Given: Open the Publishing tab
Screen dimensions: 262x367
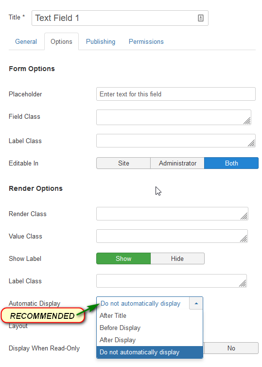Looking at the screenshot, I should tap(101, 42).
